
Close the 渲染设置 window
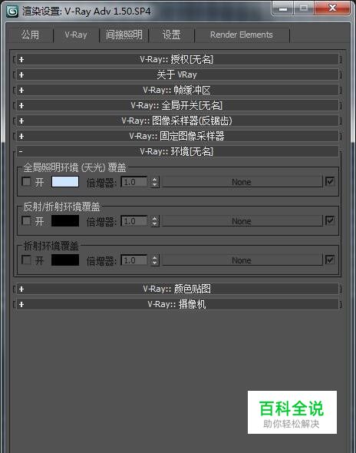point(332,8)
